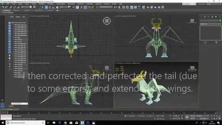This screenshot has height=125, width=222.
Task: Click the Top viewport ViewCube
Action: click(107, 21)
